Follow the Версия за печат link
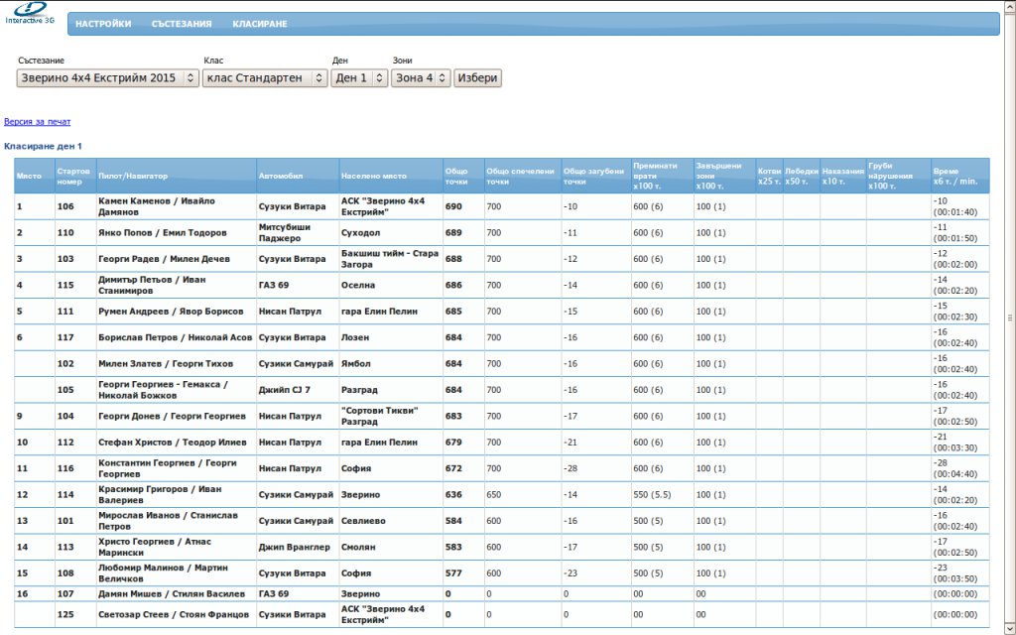 tap(37, 122)
